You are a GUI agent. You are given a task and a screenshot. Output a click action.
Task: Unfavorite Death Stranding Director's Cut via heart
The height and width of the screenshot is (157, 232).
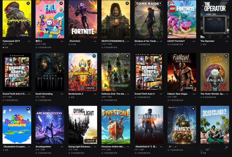click(127, 3)
